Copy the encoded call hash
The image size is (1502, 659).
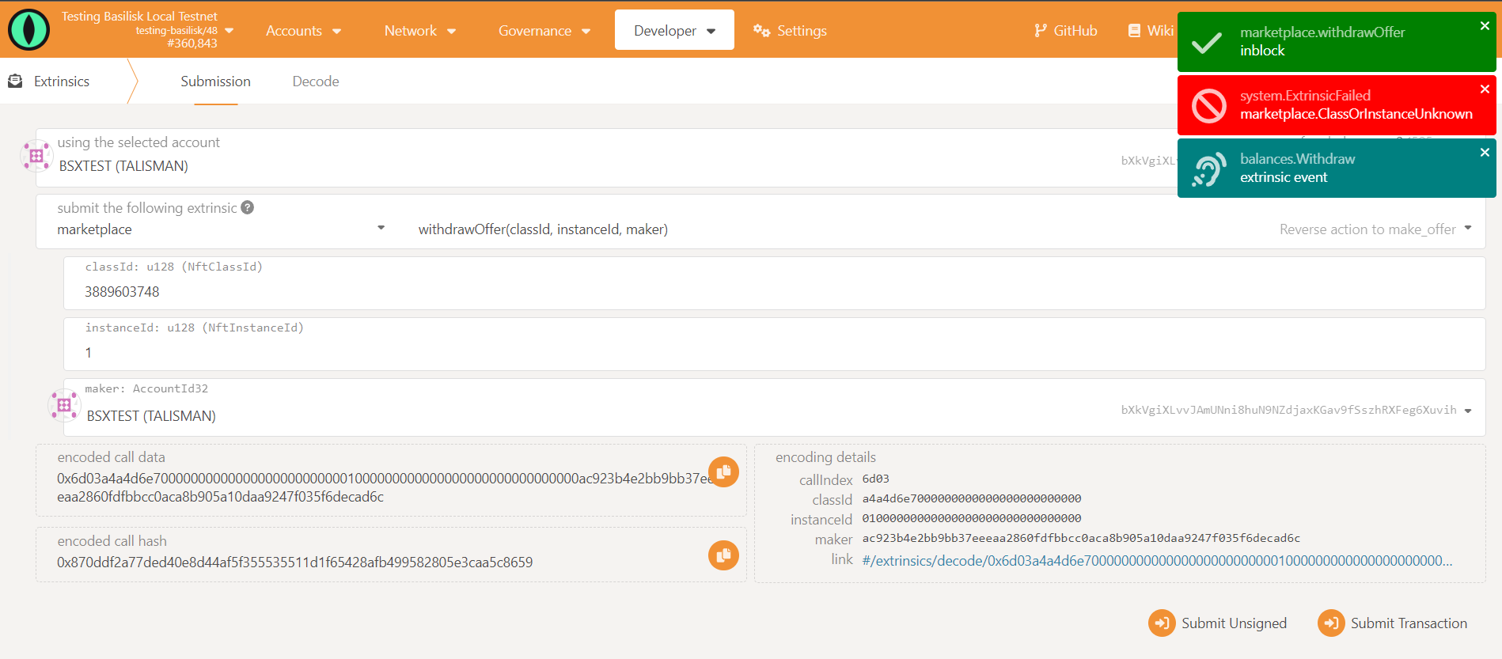pos(723,555)
